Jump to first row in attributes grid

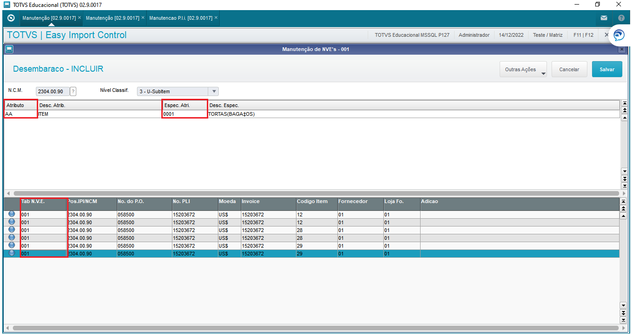pyautogui.click(x=624, y=103)
